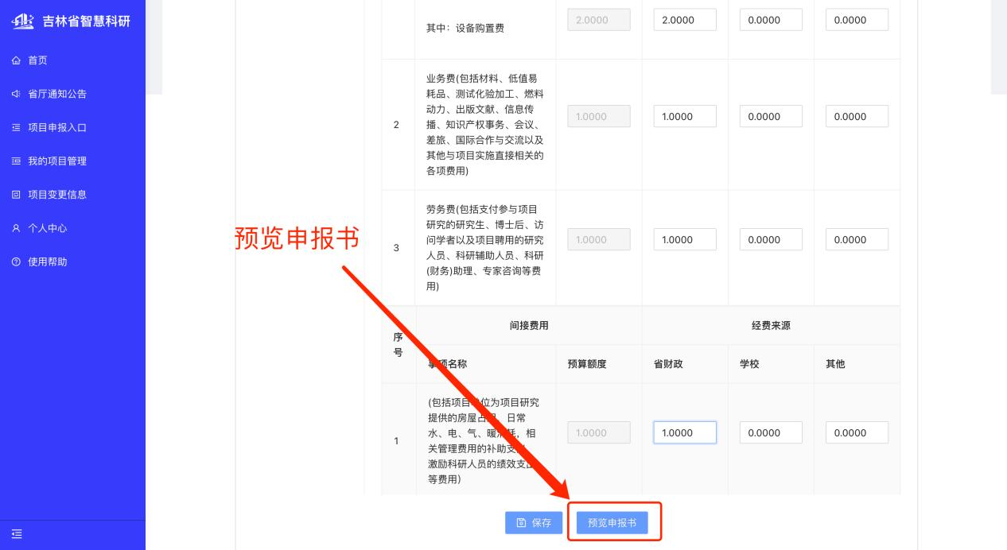
Task: Click the 保存 button
Action: [x=534, y=523]
